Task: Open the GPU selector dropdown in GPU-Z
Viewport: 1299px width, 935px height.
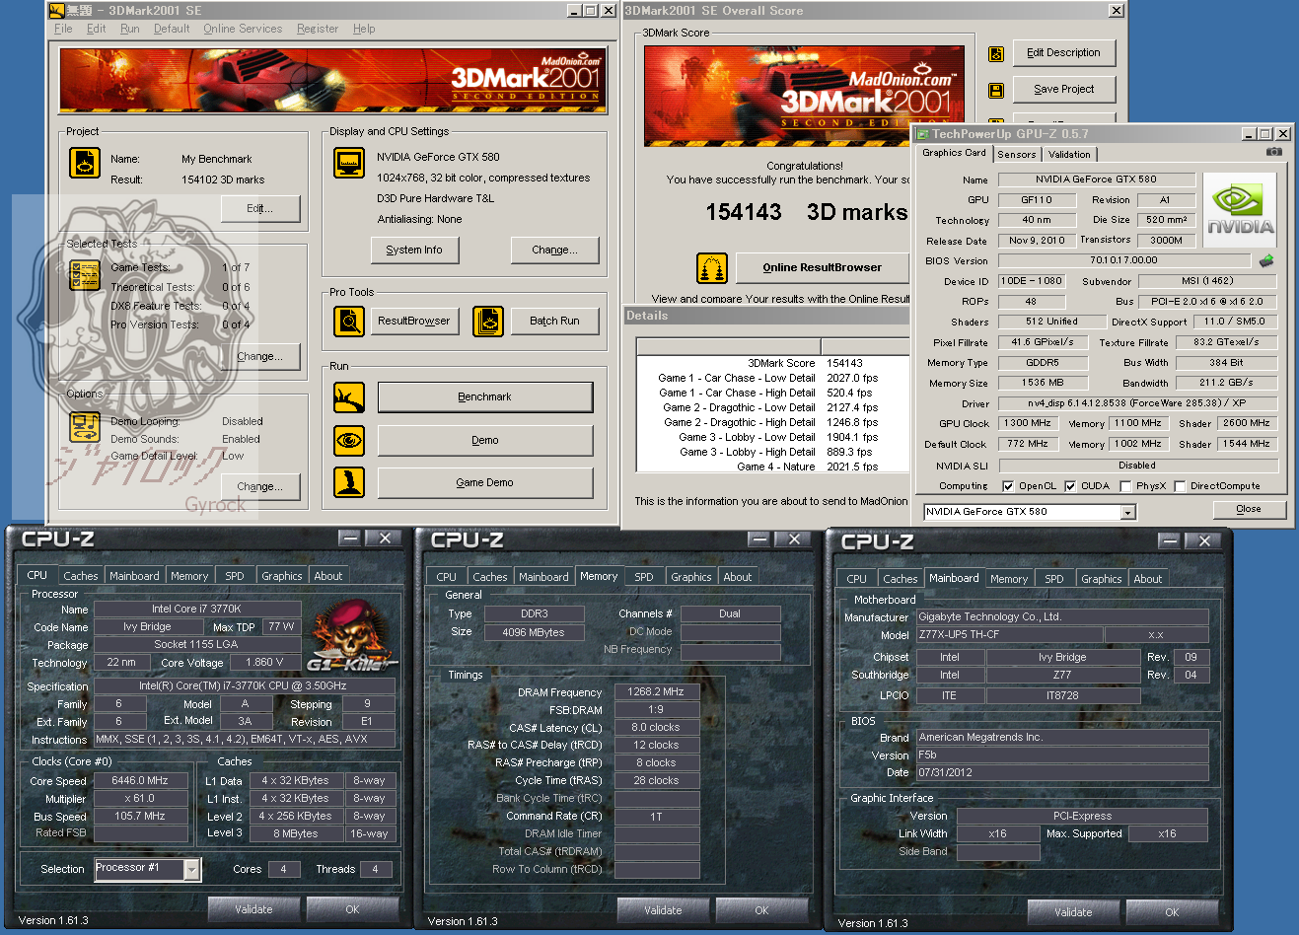Action: pos(1128,512)
